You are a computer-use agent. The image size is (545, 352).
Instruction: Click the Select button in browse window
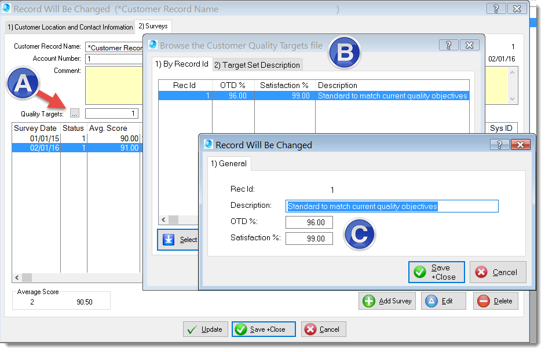click(179, 240)
